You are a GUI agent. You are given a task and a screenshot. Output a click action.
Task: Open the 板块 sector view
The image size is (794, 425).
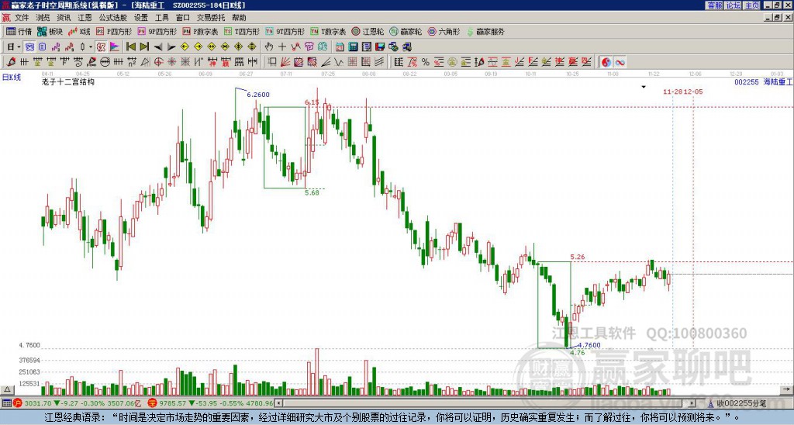click(x=50, y=31)
